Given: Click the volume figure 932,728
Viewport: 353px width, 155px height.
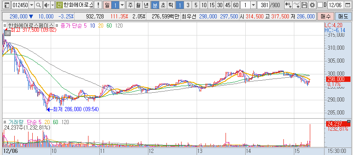Looking at the screenshot, I should 95,16.
